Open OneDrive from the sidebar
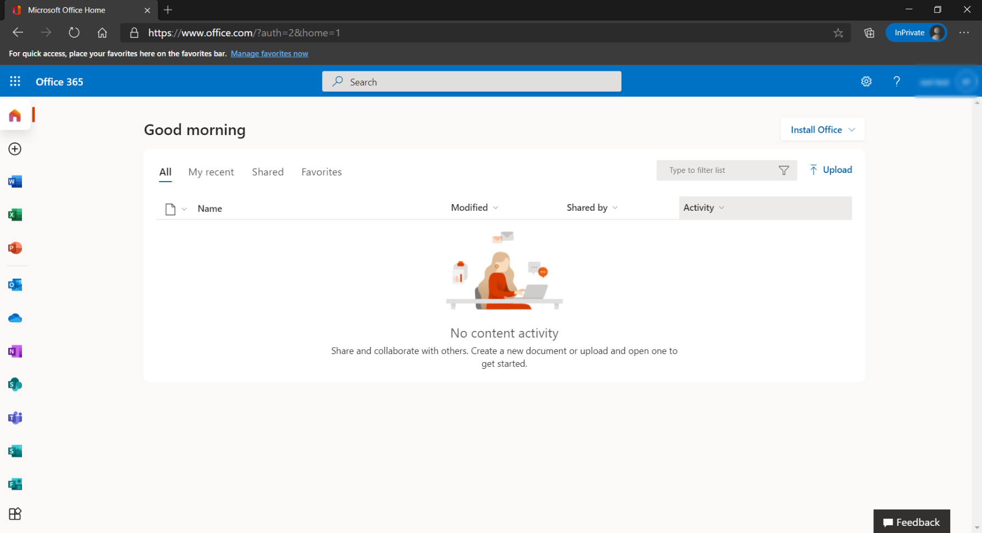 tap(15, 318)
